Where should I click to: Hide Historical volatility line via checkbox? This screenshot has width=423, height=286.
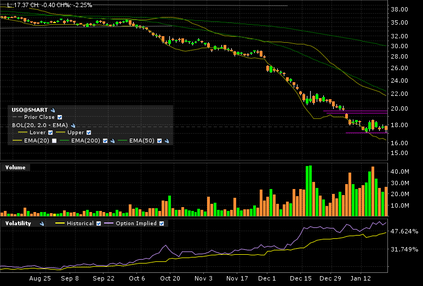click(99, 224)
